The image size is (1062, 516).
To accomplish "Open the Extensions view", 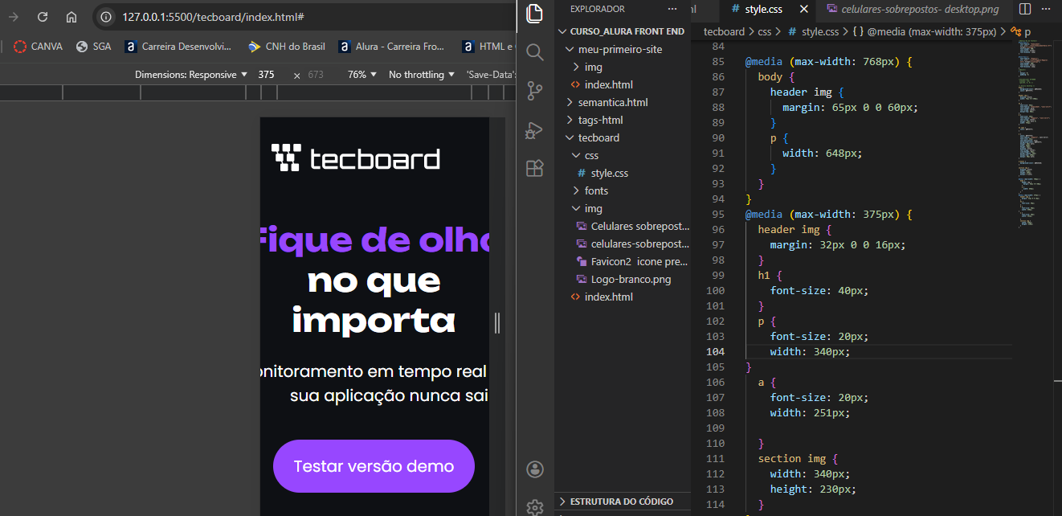I will 534,168.
